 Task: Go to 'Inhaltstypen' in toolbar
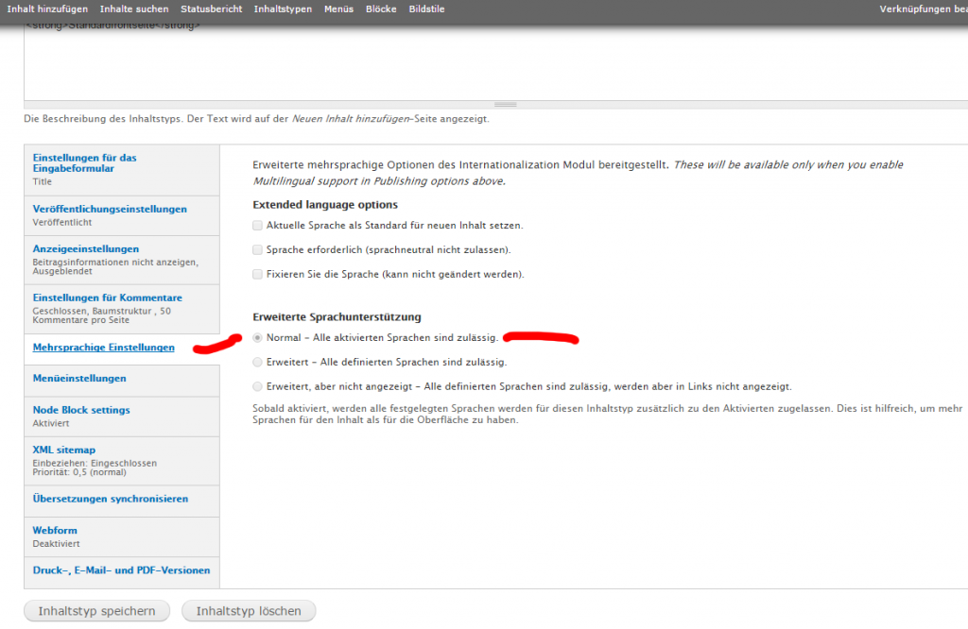pos(282,9)
